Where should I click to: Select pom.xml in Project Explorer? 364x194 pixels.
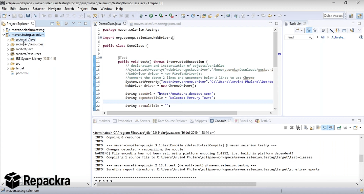pyautogui.click(x=22, y=73)
